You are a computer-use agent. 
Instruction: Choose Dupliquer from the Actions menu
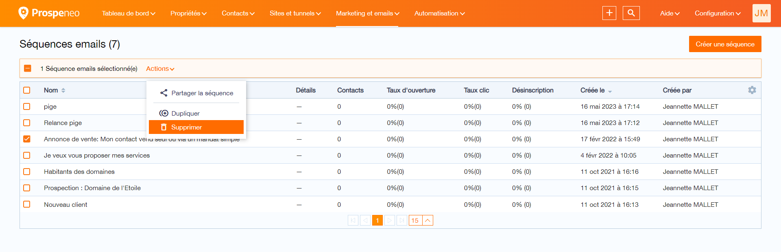click(196, 113)
